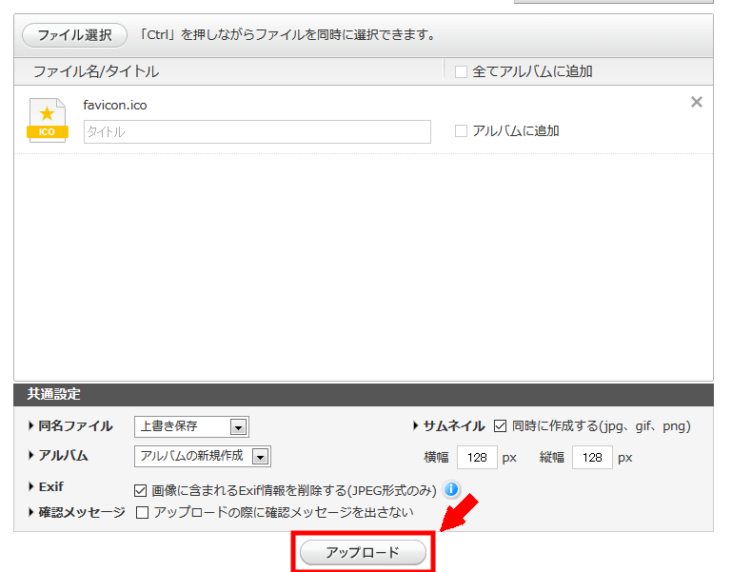This screenshot has height=572, width=732.
Task: Focus the タイトル input field
Action: (257, 131)
